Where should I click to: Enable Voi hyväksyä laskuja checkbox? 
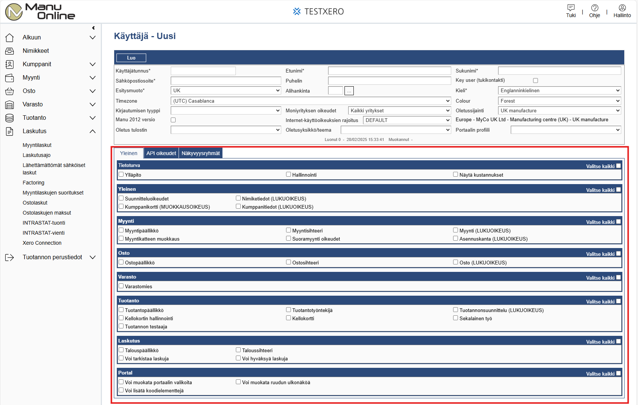pyautogui.click(x=238, y=358)
